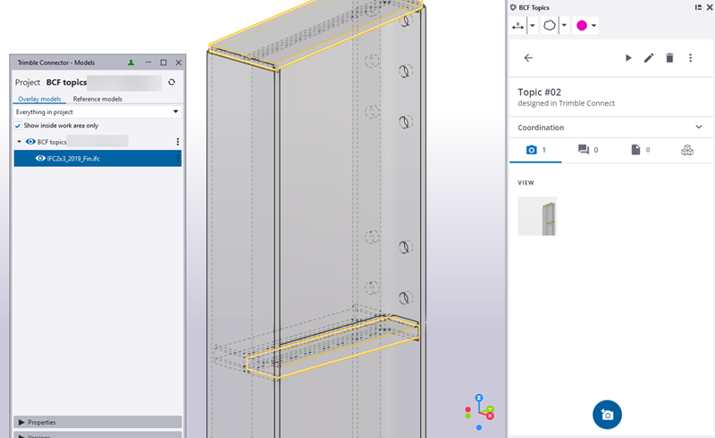Click the play button for Topic #02
The height and width of the screenshot is (438, 715).
pyautogui.click(x=628, y=58)
